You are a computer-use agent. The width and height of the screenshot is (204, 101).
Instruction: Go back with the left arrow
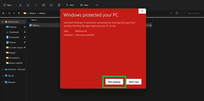pos(4,13)
